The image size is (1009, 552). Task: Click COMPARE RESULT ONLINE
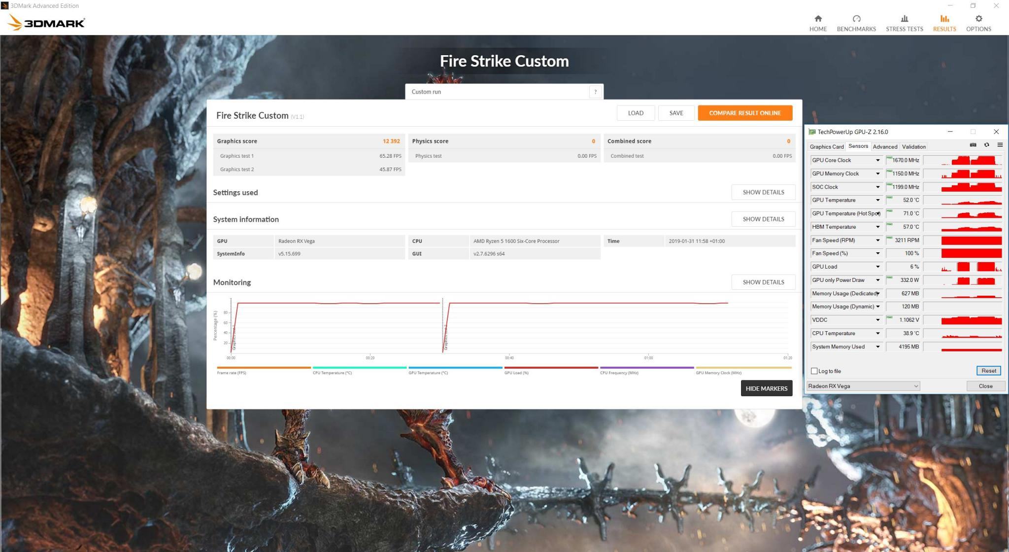pyautogui.click(x=745, y=113)
